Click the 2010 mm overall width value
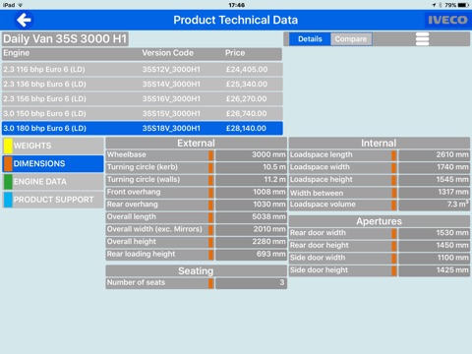This screenshot has width=472, height=354. pos(269,229)
